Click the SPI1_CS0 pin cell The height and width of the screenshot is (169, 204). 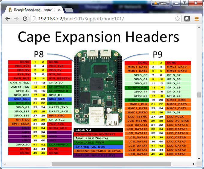coord(59,116)
